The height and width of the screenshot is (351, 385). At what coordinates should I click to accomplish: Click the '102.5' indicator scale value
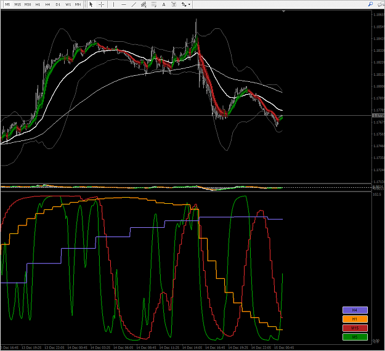[x=377, y=194]
